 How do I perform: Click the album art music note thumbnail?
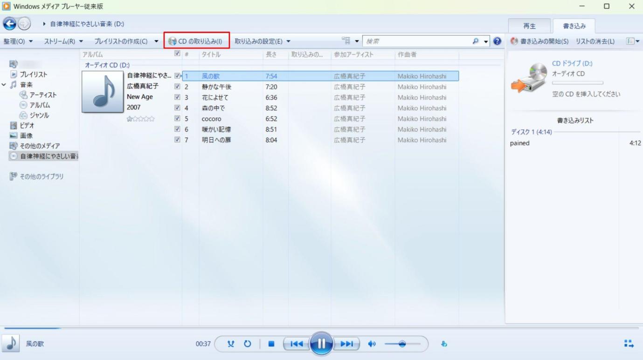103,92
